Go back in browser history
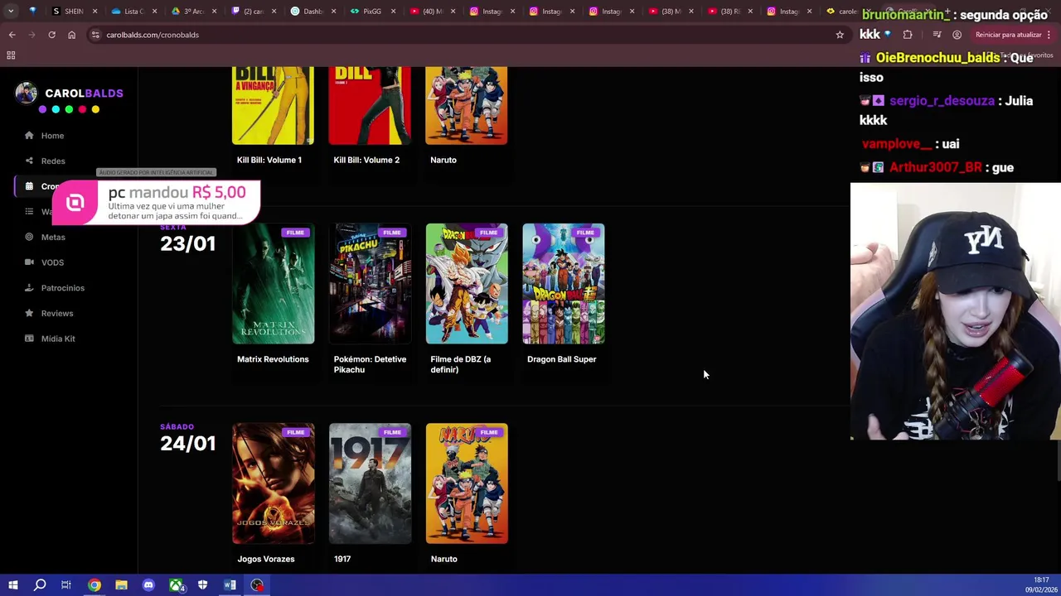This screenshot has height=596, width=1061. click(x=12, y=35)
